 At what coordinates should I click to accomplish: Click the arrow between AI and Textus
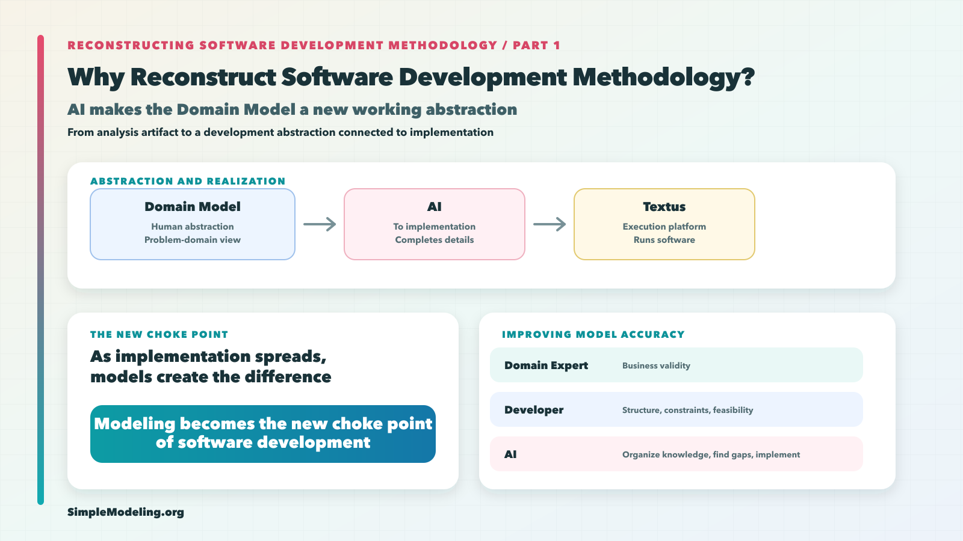pyautogui.click(x=550, y=224)
